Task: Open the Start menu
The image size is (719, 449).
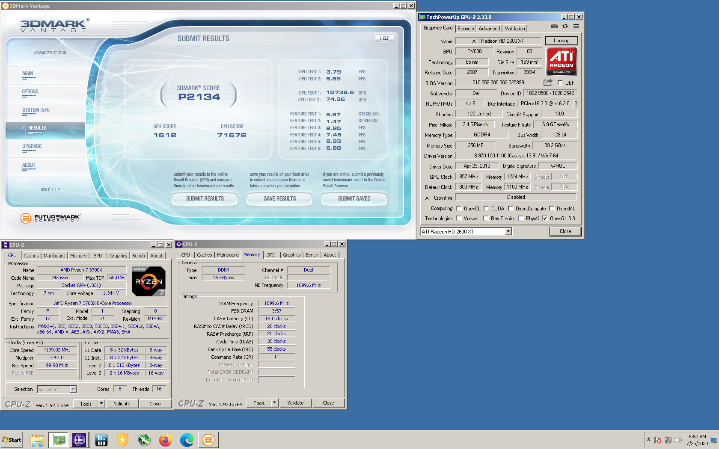Action: coord(12,440)
